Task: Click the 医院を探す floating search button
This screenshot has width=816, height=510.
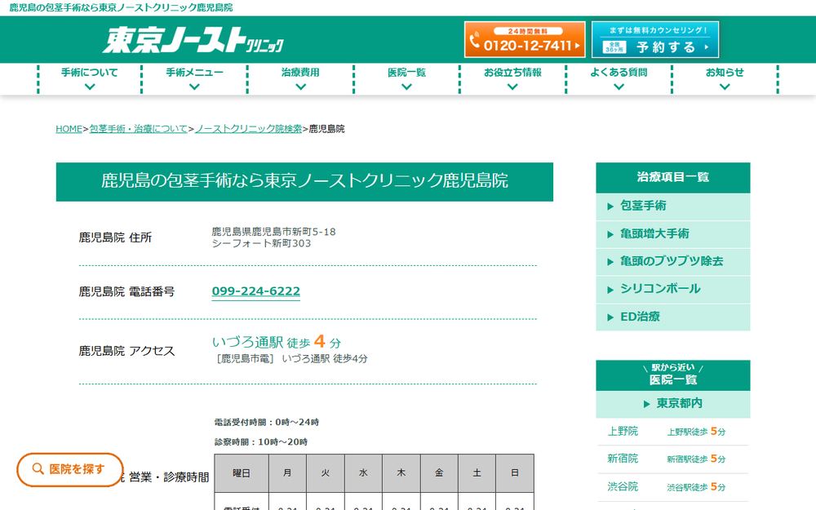Action: pyautogui.click(x=70, y=469)
